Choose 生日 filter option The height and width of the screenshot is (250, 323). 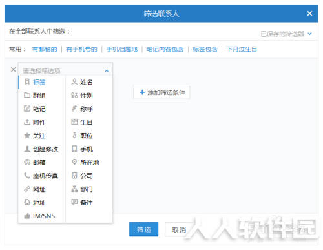coord(89,122)
